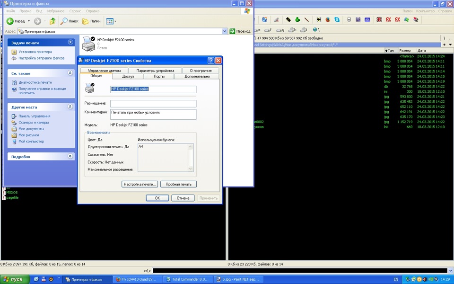Open Поиск search in Printers window

pyautogui.click(x=69, y=21)
